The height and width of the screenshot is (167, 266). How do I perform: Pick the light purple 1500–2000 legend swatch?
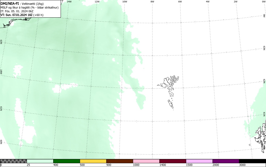pyautogui.click(x=199, y=161)
